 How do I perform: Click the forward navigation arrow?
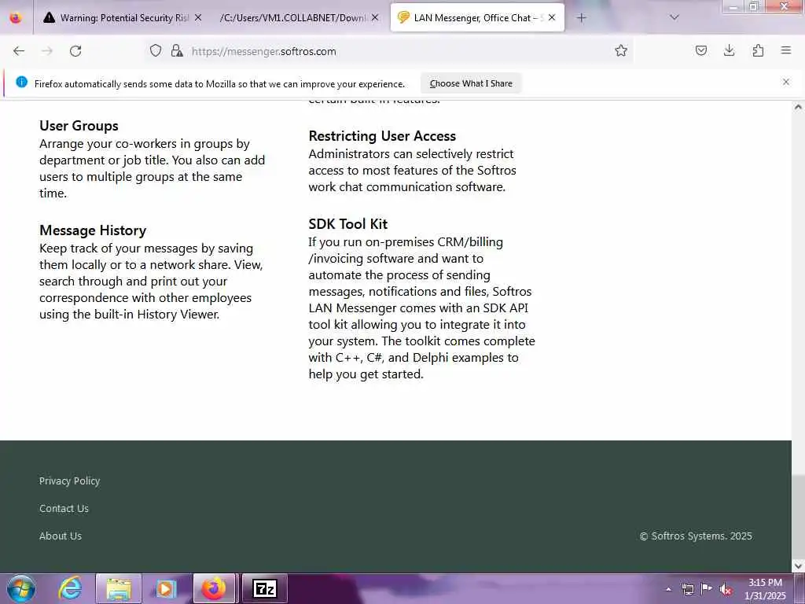click(47, 51)
